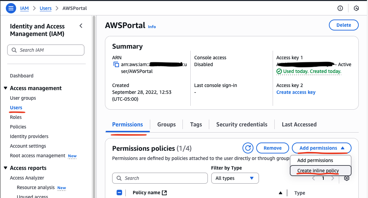
Task: Switch to the Security credentials tab
Action: click(242, 124)
